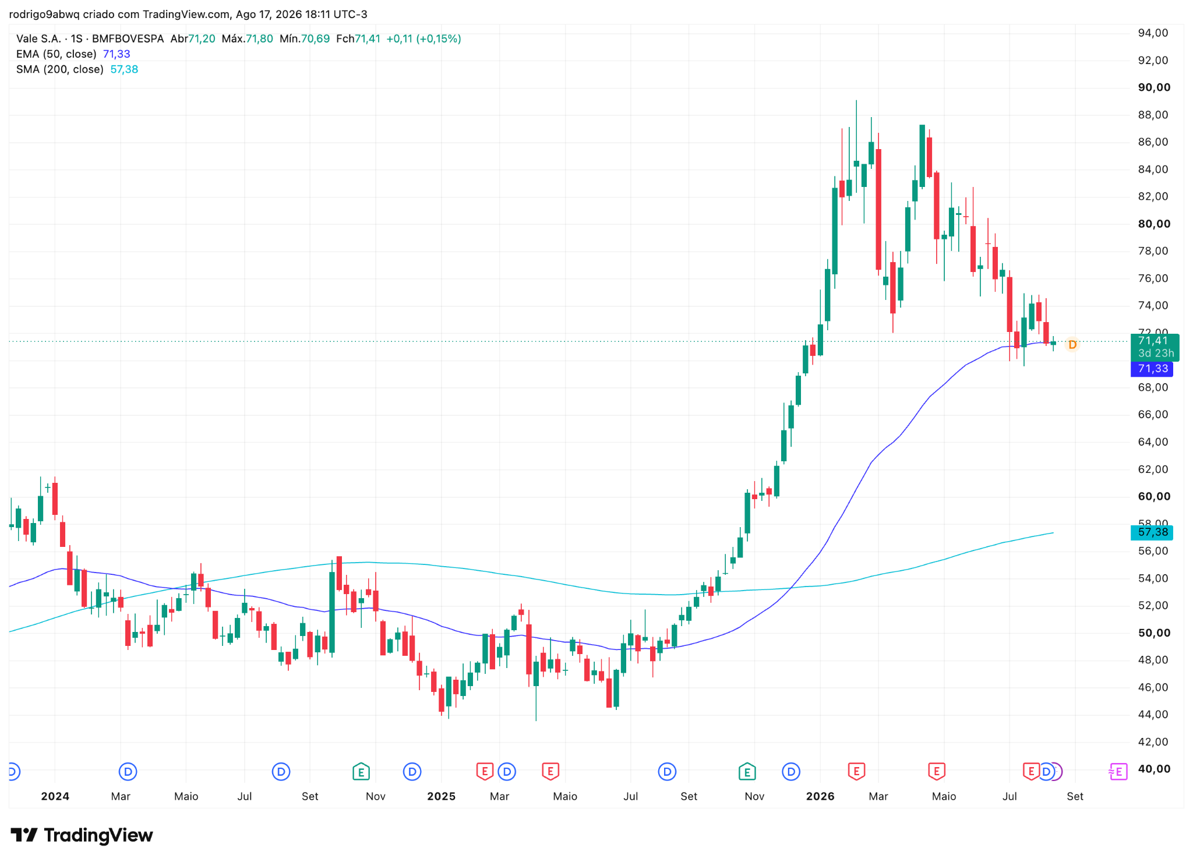Screen dimensions: 1193x862
Task: Click the cyan 57,38 SMA price tag
Action: 1152,532
